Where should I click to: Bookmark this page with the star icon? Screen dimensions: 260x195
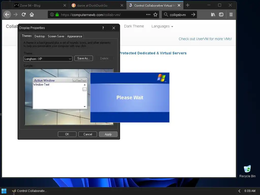click(155, 14)
